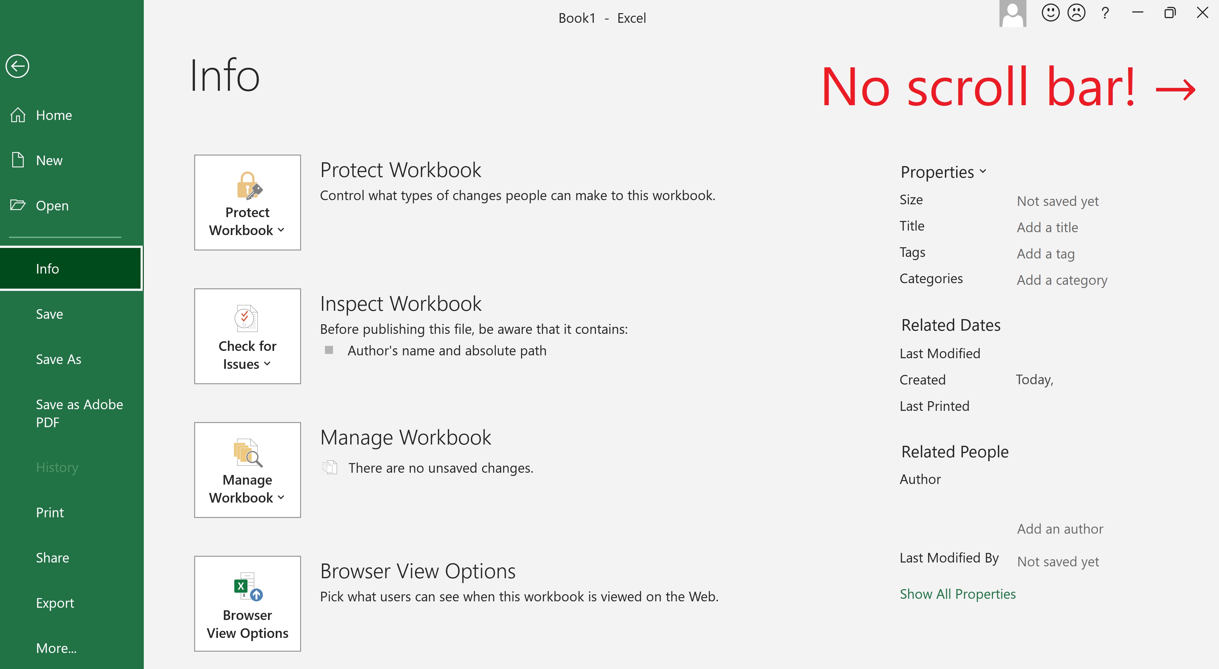Click the New blank document icon
The width and height of the screenshot is (1219, 669).
tap(18, 160)
